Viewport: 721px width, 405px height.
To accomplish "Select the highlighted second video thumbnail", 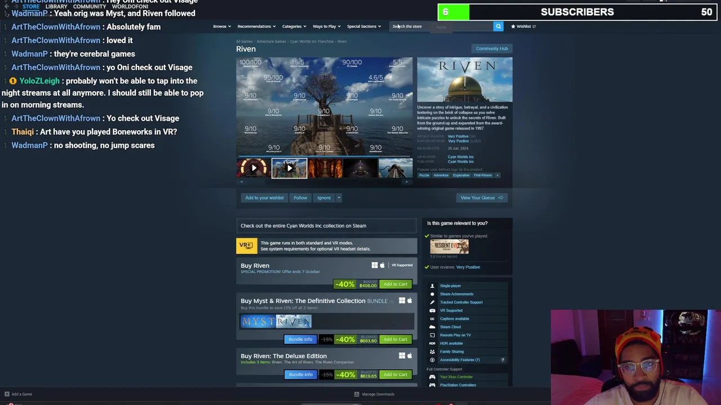I will click(x=289, y=168).
